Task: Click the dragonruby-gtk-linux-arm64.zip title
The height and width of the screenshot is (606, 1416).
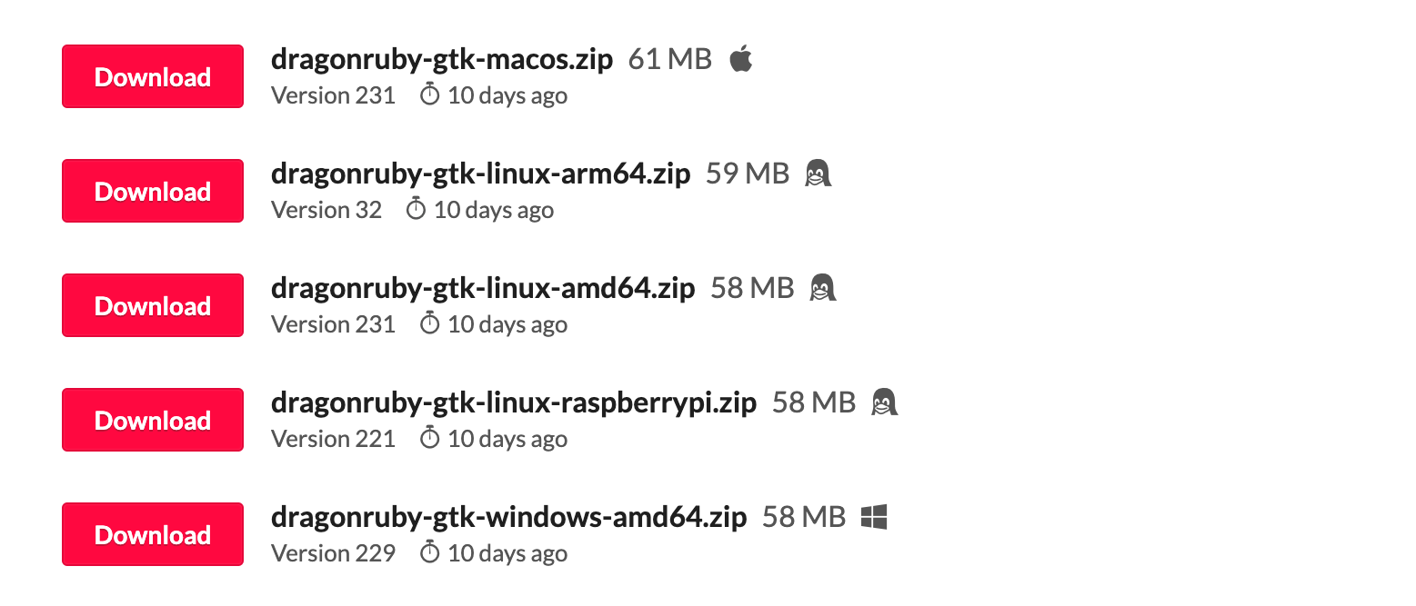Action: coord(480,174)
